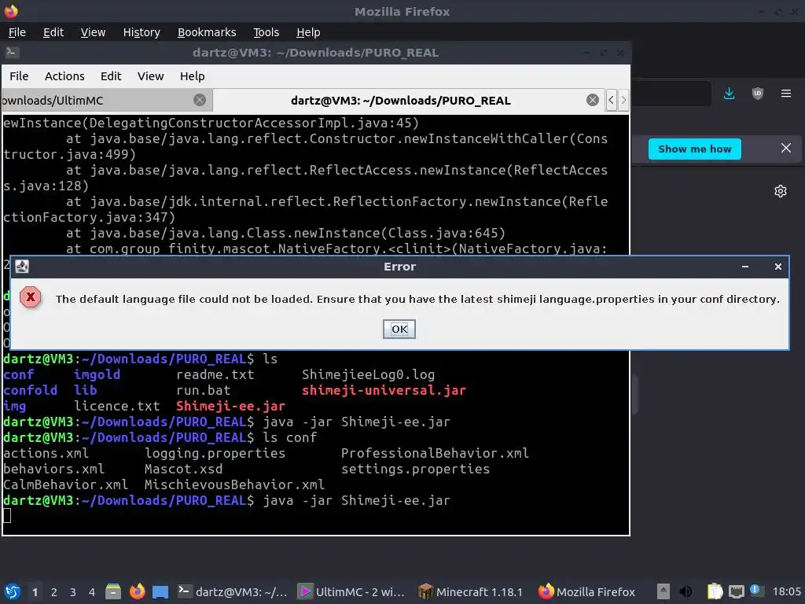Click show desktop icon in panel
This screenshot has width=805, height=604.
click(x=160, y=592)
